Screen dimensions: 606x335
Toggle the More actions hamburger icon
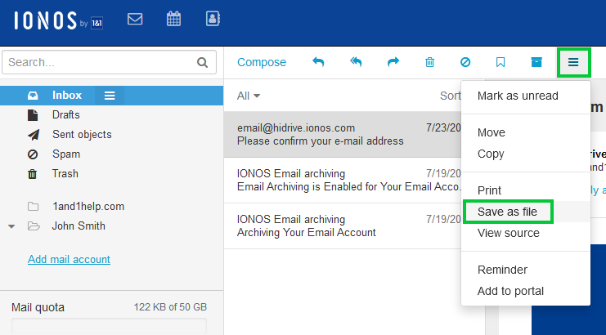point(573,62)
